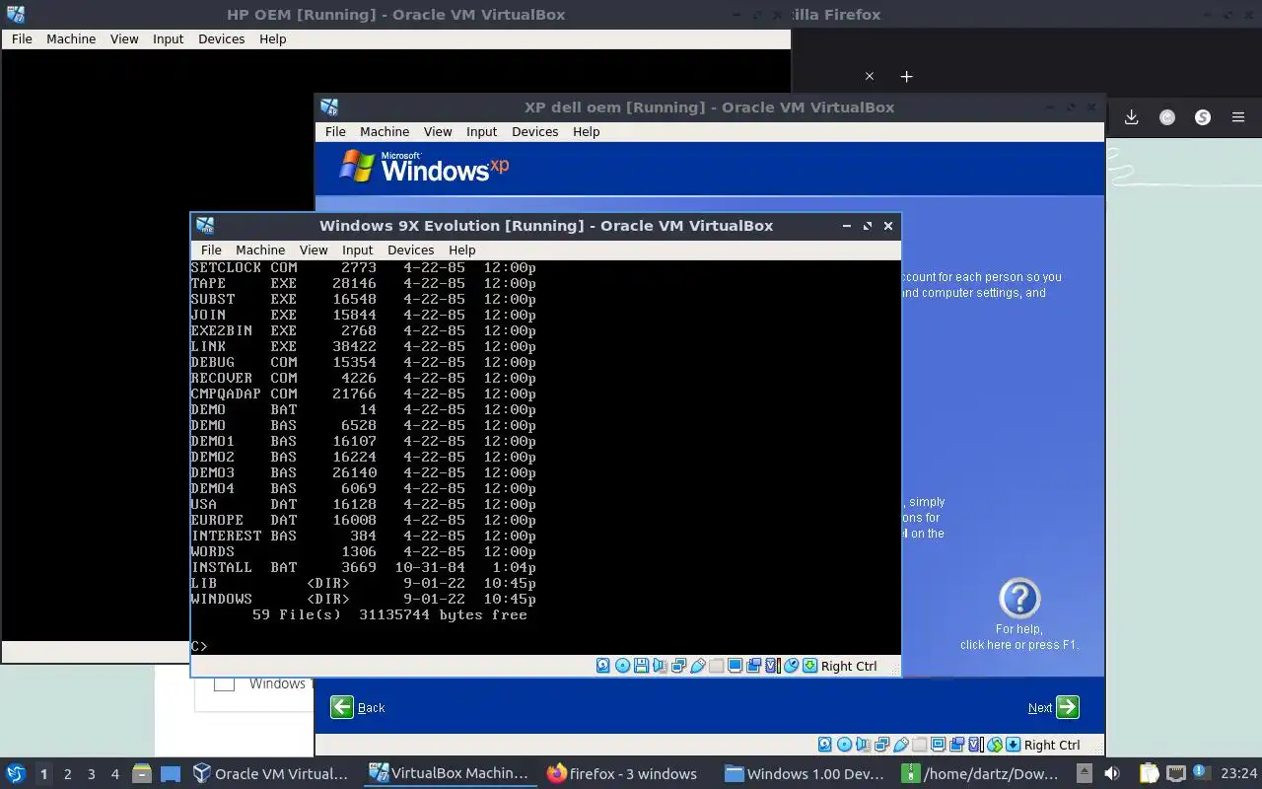This screenshot has height=789, width=1262.
Task: Click clipboard icon in system tray
Action: coord(1150,773)
